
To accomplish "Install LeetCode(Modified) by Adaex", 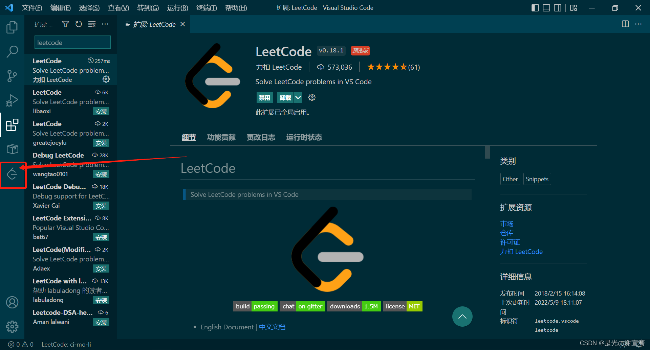I will click(101, 269).
